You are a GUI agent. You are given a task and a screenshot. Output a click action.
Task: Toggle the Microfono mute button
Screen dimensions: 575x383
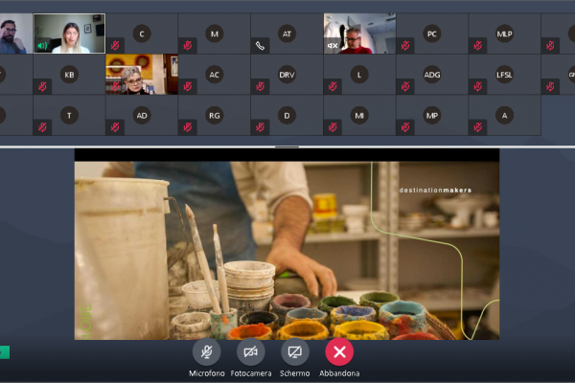pyautogui.click(x=206, y=351)
